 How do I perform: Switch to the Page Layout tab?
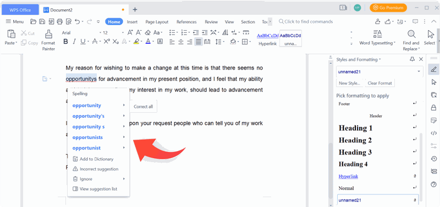click(x=157, y=22)
